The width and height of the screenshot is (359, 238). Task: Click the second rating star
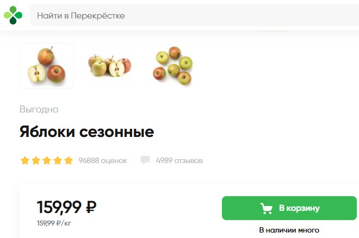click(x=36, y=160)
